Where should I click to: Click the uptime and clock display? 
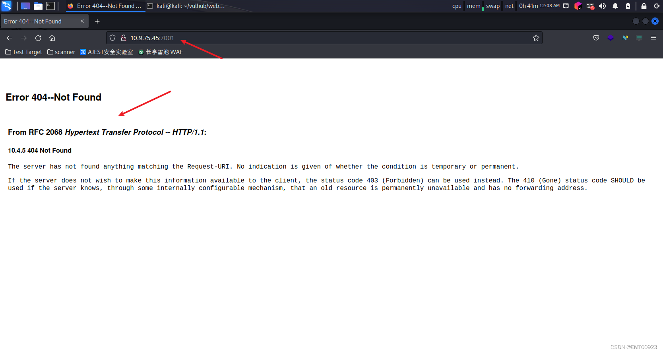point(539,6)
